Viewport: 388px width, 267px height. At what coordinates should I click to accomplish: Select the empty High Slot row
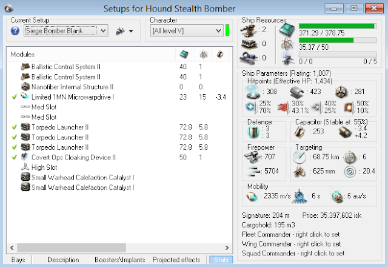pyautogui.click(x=119, y=167)
